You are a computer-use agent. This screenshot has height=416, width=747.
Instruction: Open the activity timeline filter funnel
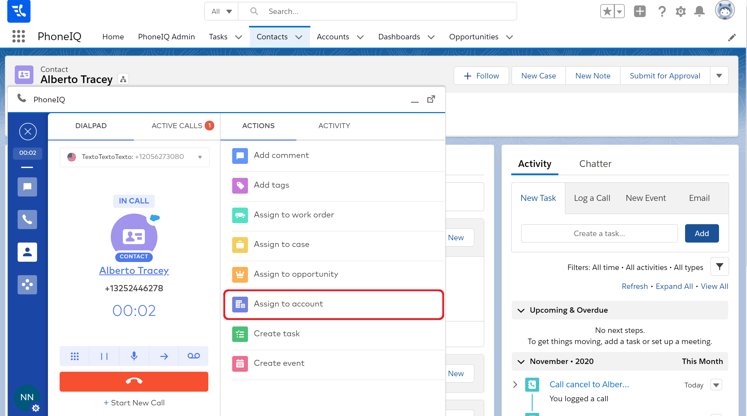[719, 267]
